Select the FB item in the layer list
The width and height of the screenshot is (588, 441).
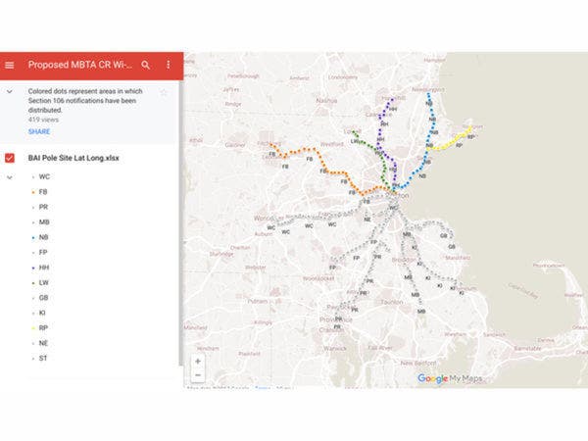coord(44,192)
